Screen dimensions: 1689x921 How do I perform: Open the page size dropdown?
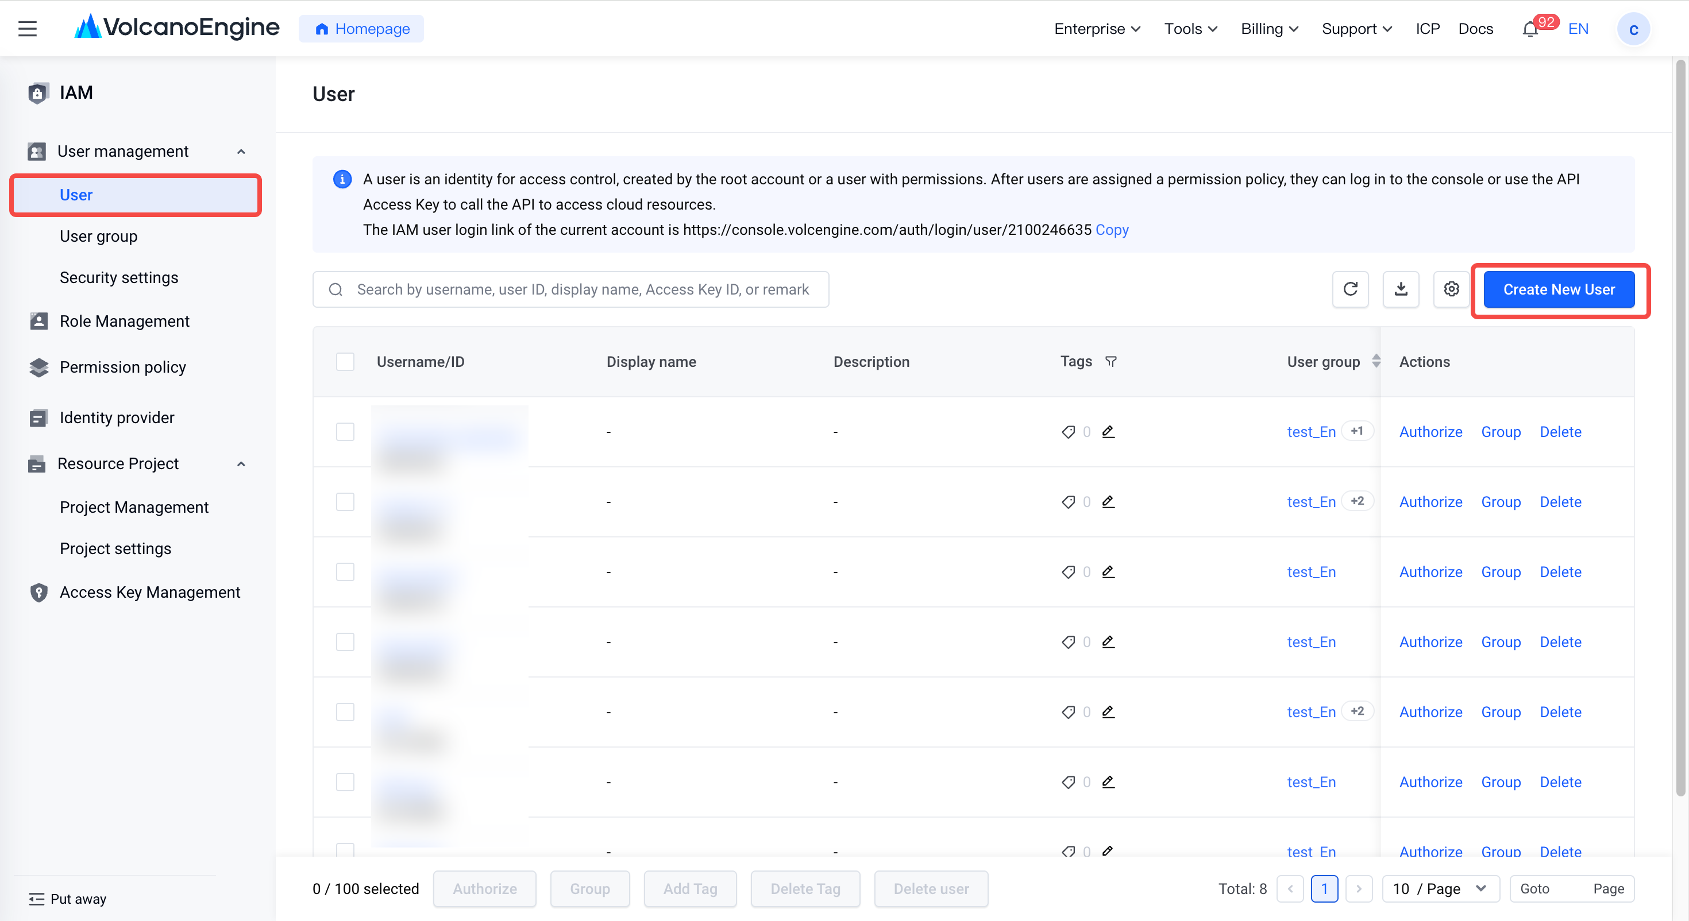[x=1440, y=888]
